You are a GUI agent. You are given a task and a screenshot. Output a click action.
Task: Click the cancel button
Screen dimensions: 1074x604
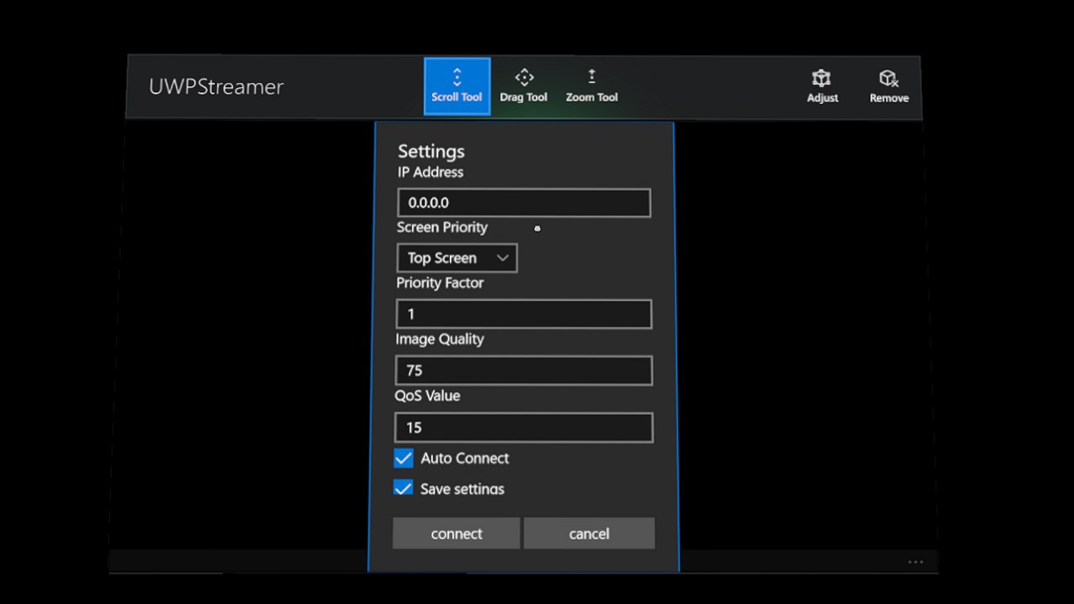click(x=589, y=534)
